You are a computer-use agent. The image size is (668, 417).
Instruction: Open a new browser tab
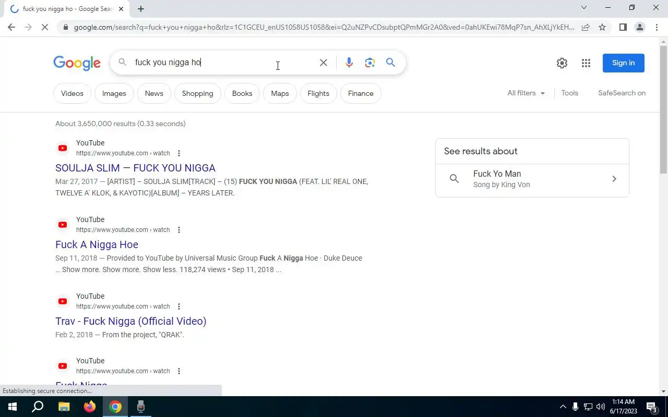pyautogui.click(x=141, y=9)
